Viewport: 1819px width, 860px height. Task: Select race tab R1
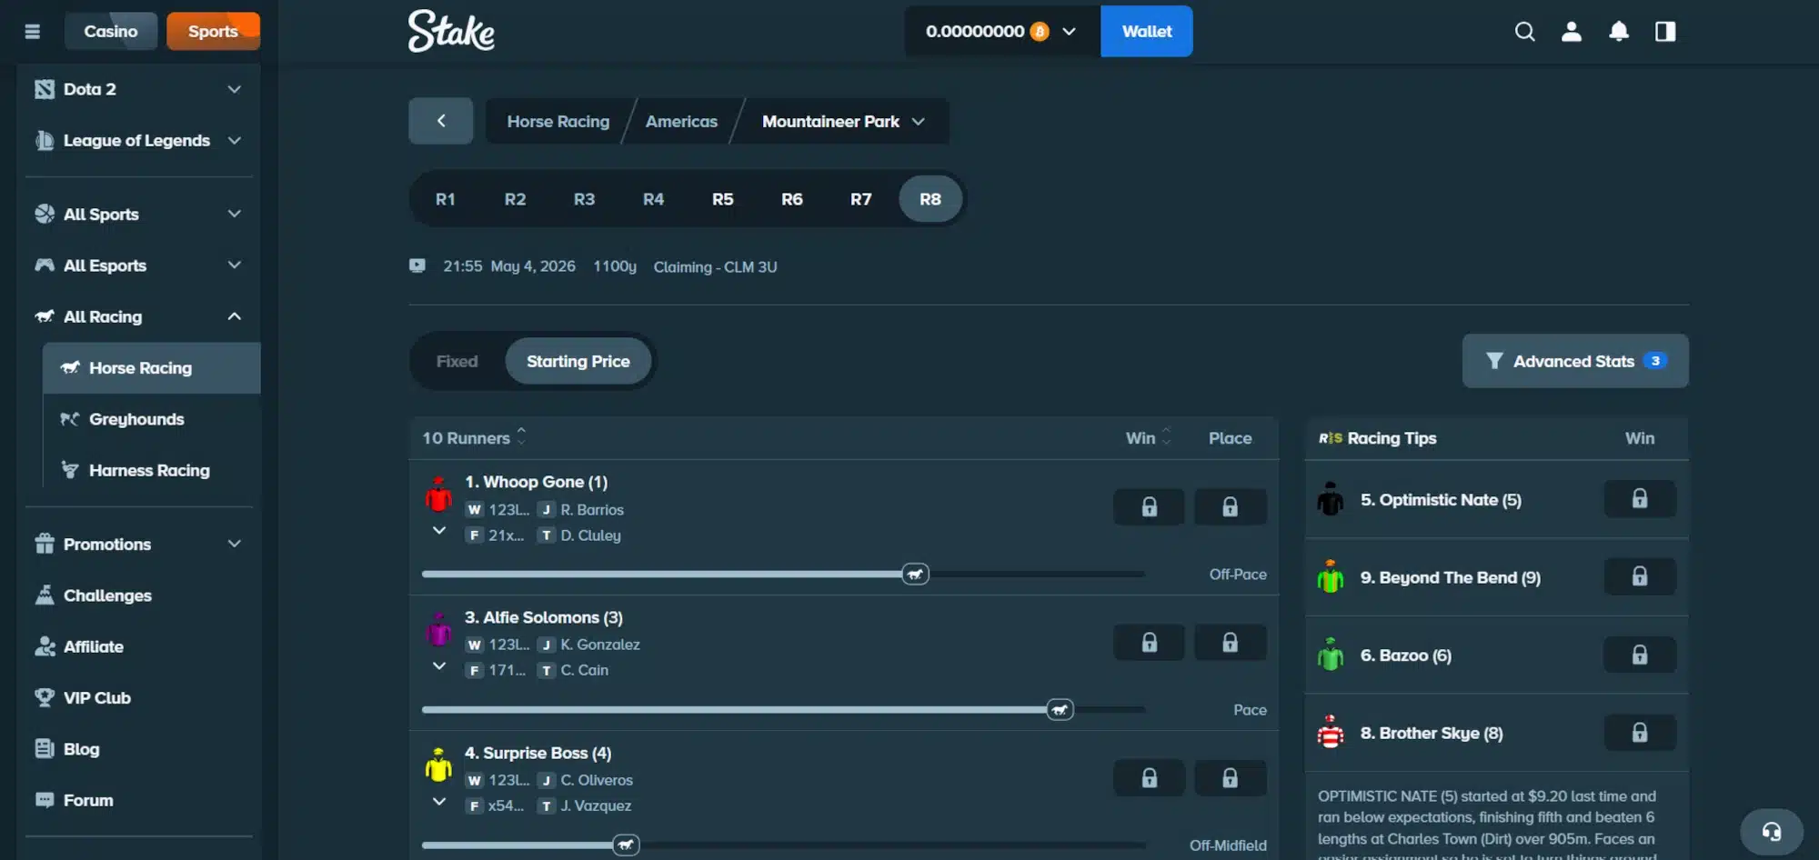coord(446,199)
